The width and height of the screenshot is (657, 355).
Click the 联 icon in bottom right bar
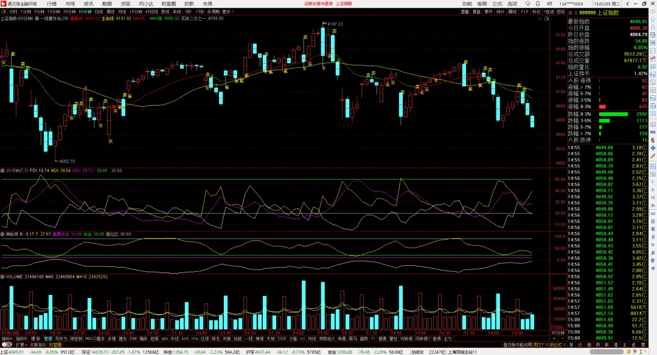(607, 345)
